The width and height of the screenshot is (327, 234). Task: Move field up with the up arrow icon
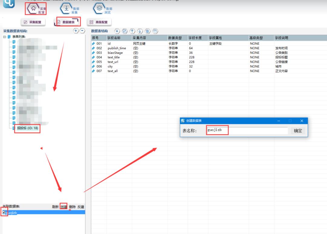[132, 31]
